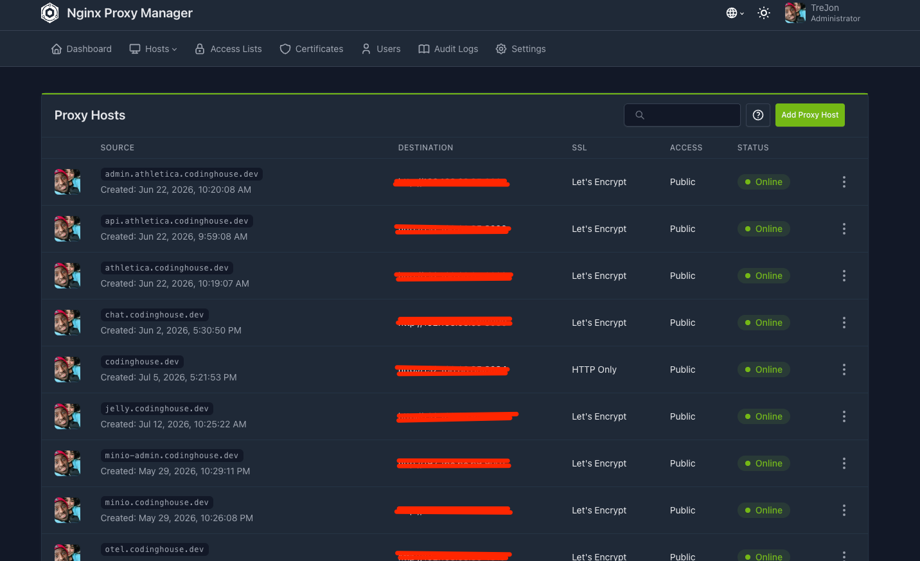Viewport: 920px width, 561px height.
Task: Click Online status badge for minio-admin.codinghouse.dev
Action: click(763, 463)
